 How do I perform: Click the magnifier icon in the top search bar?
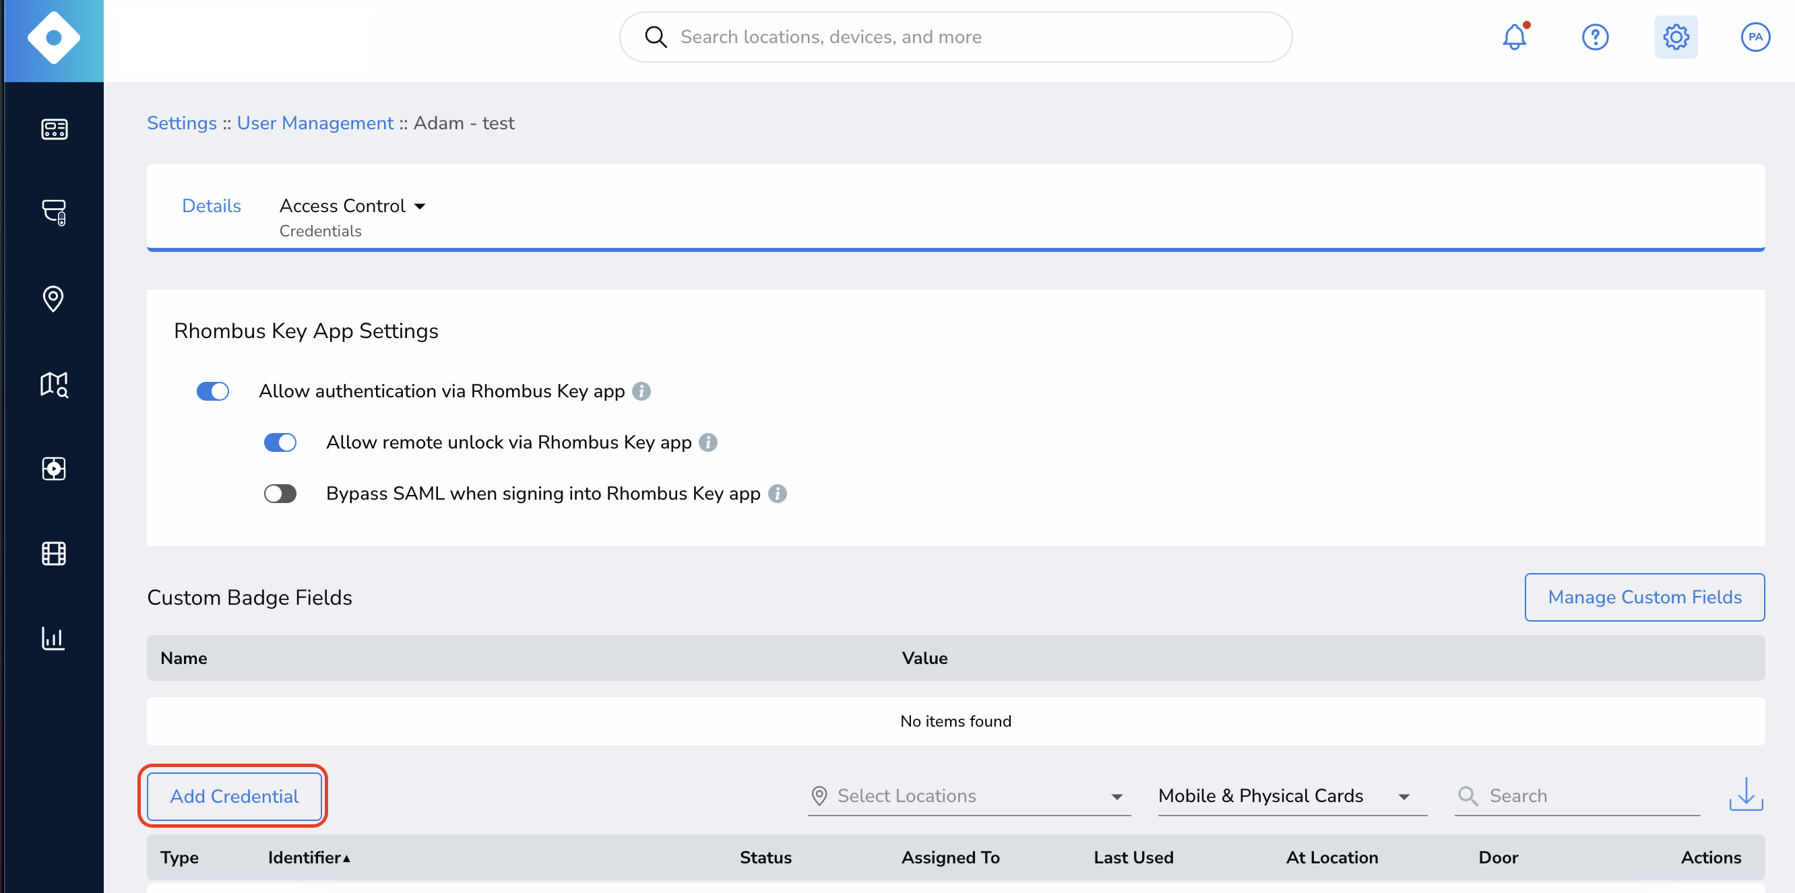pyautogui.click(x=656, y=37)
